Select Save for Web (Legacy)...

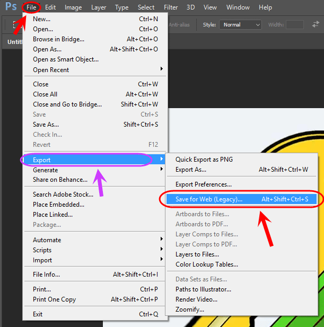242,199
